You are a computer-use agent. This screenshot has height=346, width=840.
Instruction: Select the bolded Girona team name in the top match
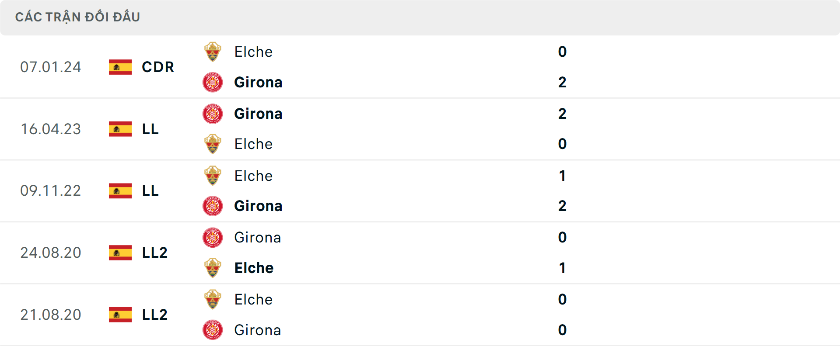pyautogui.click(x=258, y=82)
